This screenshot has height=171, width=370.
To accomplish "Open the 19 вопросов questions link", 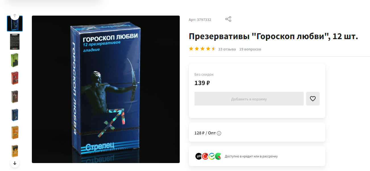I will (x=250, y=49).
